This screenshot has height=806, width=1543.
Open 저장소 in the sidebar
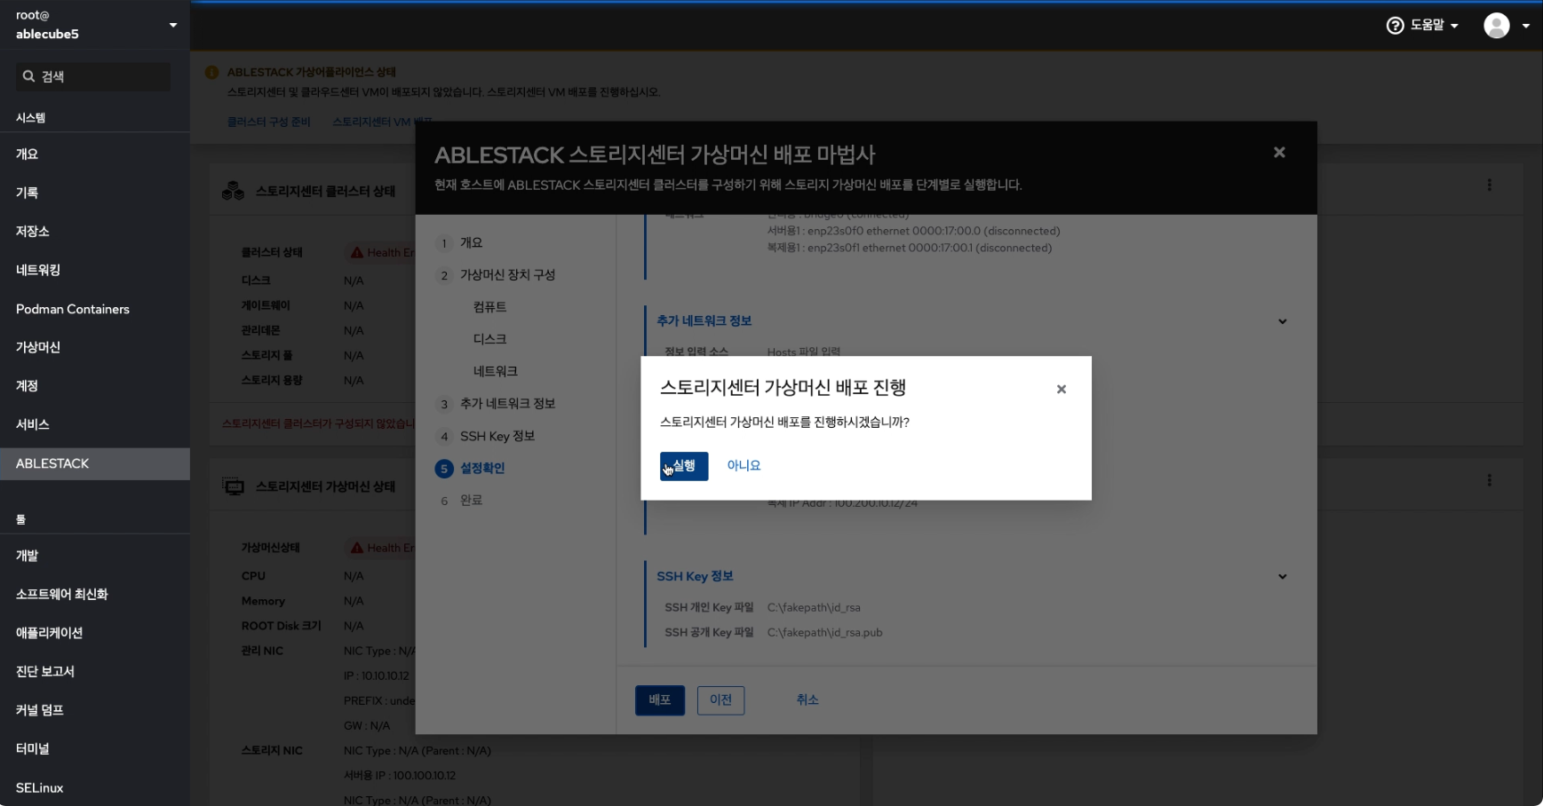coord(95,231)
